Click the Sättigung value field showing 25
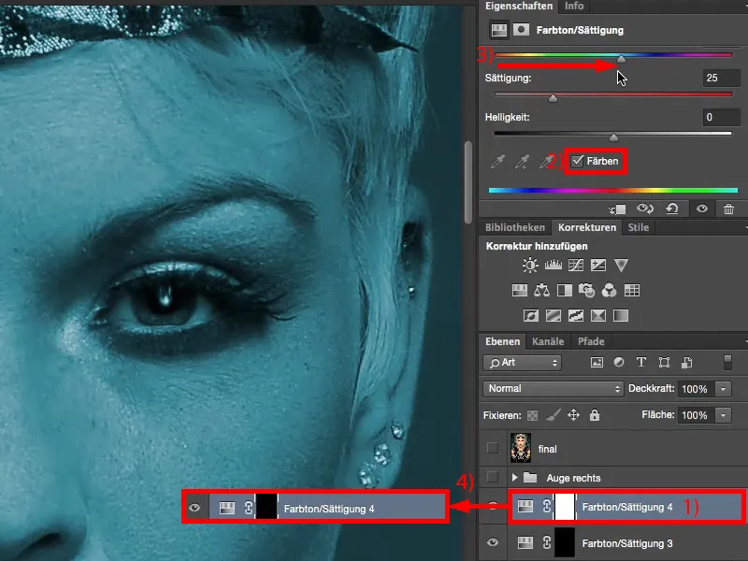The image size is (748, 561). [x=721, y=78]
